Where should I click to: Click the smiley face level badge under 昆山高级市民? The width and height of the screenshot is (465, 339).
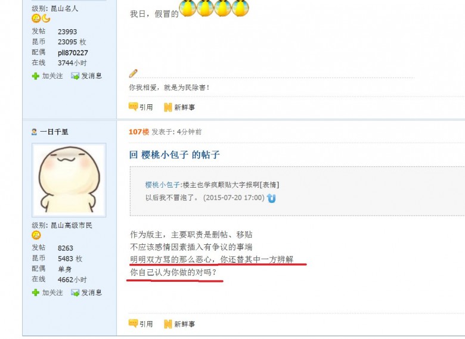[36, 235]
